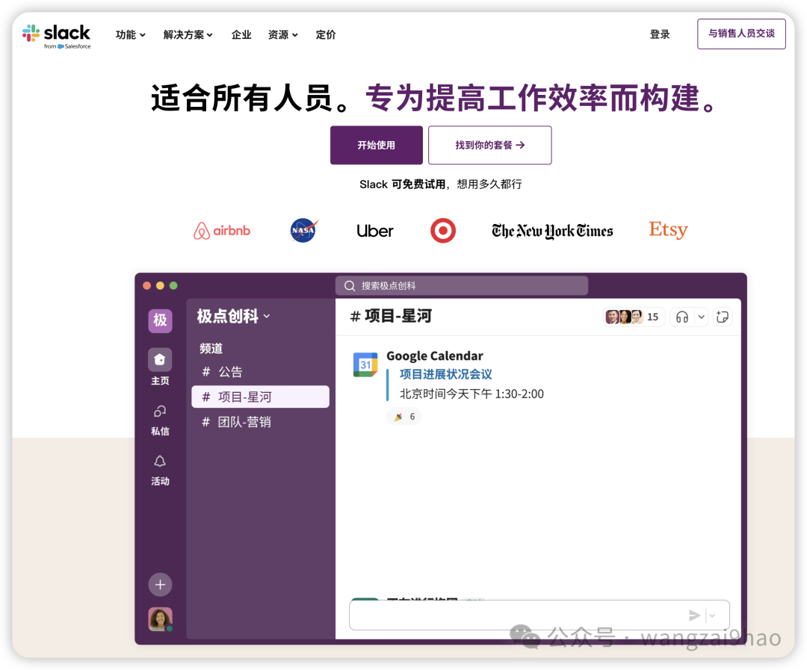Click the # 项目-星河 channel title header
This screenshot has height=670, width=807.
[391, 316]
